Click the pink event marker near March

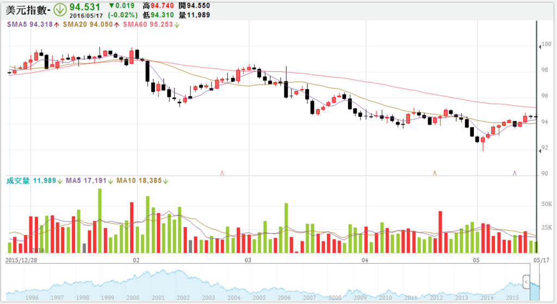[x=222, y=173]
